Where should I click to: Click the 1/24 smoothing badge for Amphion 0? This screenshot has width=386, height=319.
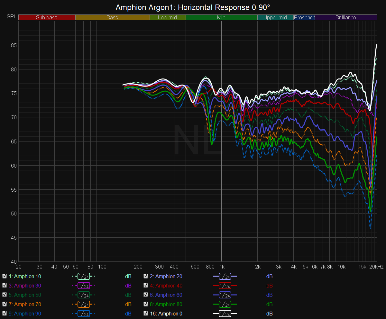225,314
